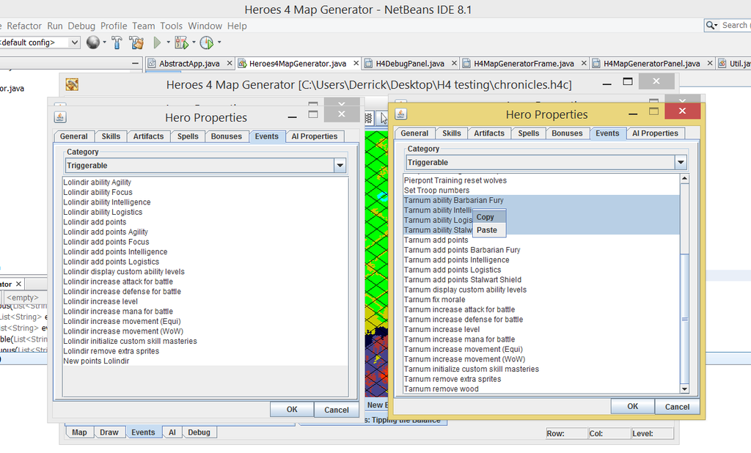Click the magnifier icon in the Search box
The width and height of the screenshot is (751, 453).
coord(711,26)
